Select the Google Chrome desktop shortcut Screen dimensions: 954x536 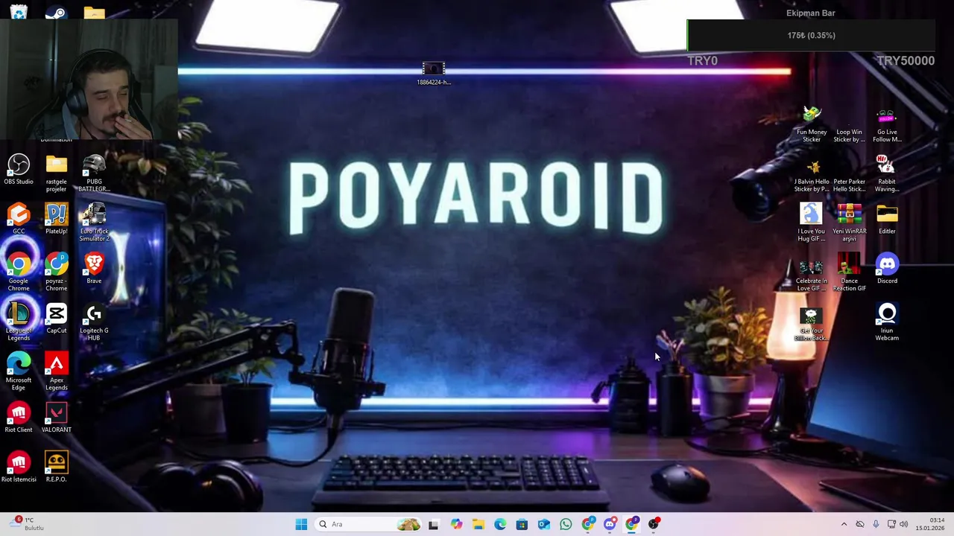point(19,272)
